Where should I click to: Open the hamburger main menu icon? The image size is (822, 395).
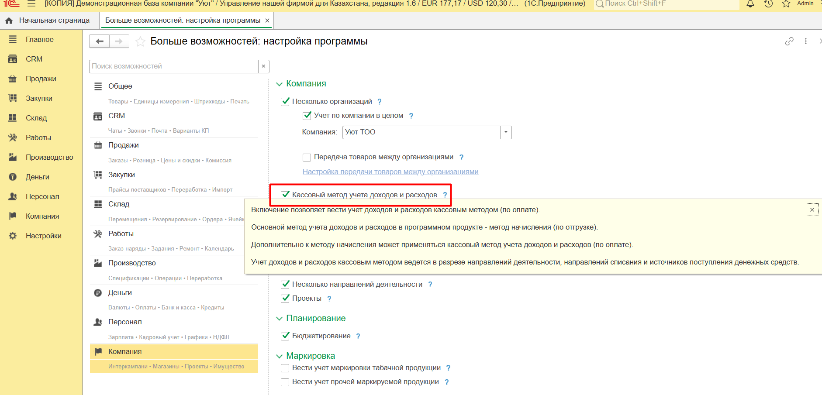click(31, 4)
